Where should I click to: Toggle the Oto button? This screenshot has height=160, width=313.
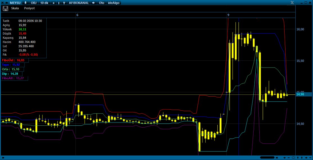pos(102,3)
